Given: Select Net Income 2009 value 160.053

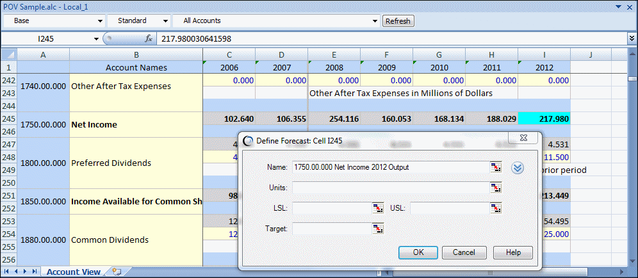Looking at the screenshot, I should click(x=386, y=119).
